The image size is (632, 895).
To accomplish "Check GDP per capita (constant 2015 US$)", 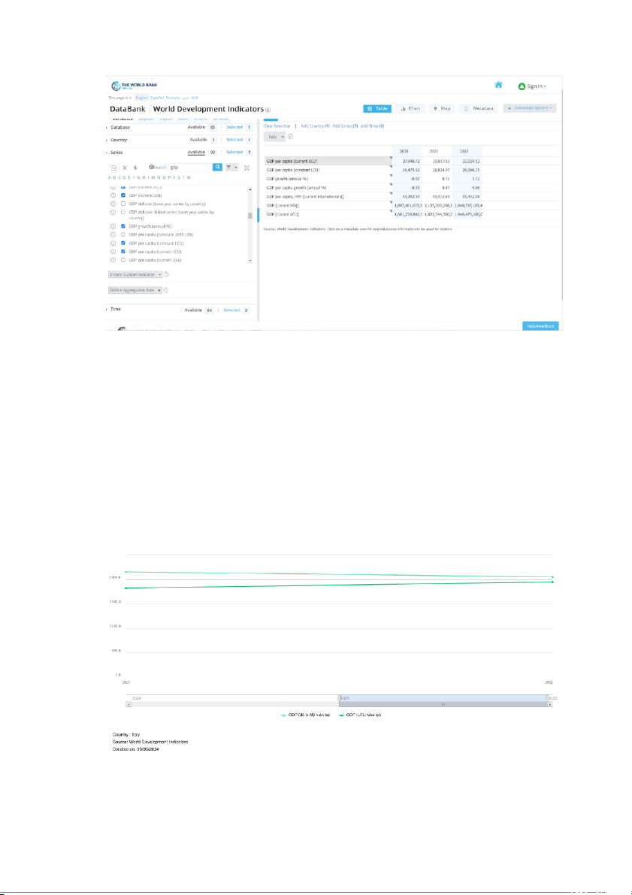I will (x=123, y=234).
